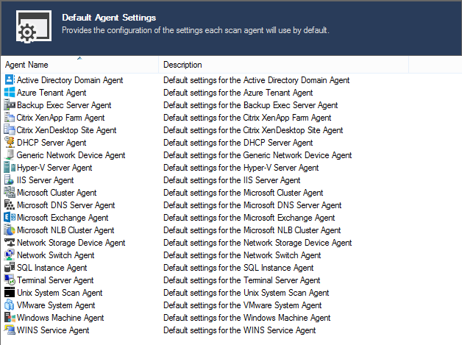Click the DHCP Server Agent trophy icon

[x=10, y=142]
